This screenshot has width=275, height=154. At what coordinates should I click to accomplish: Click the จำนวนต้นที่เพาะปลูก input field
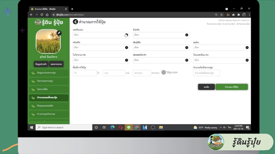pos(206,73)
